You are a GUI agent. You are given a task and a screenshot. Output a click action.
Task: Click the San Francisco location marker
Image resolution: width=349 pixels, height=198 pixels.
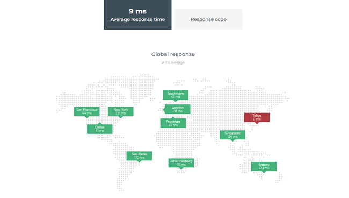click(87, 111)
